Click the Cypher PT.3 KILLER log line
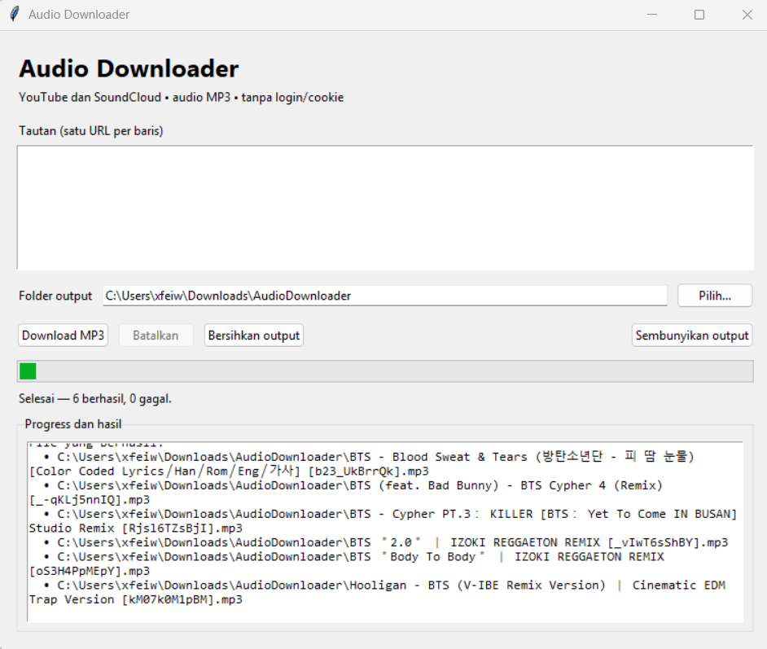Screen dimensions: 767x649 click(390, 514)
